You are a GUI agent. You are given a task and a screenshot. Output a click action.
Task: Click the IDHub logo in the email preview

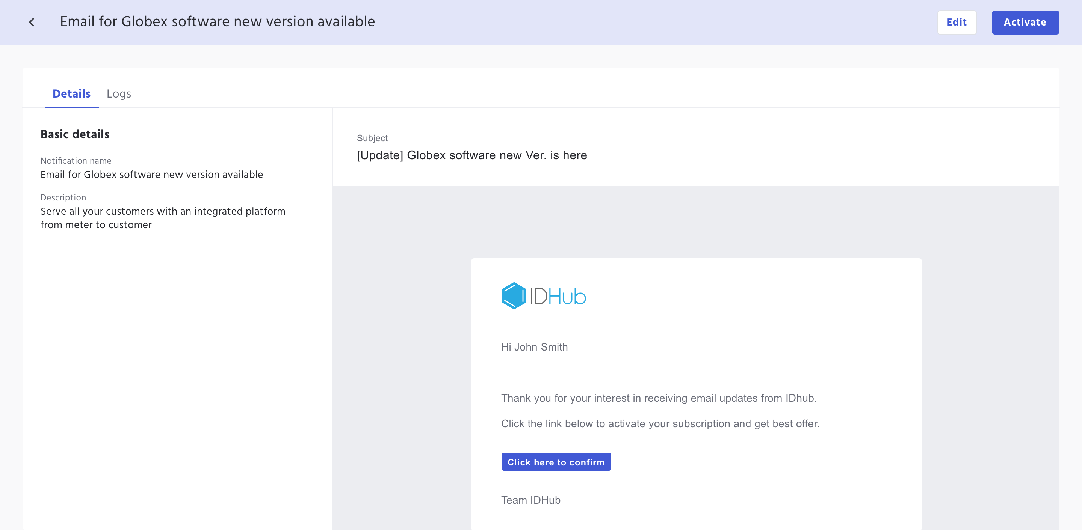tap(544, 296)
